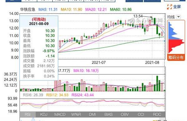Switch to the KDJ indicator tab
187x121 pixels.
point(44,114)
